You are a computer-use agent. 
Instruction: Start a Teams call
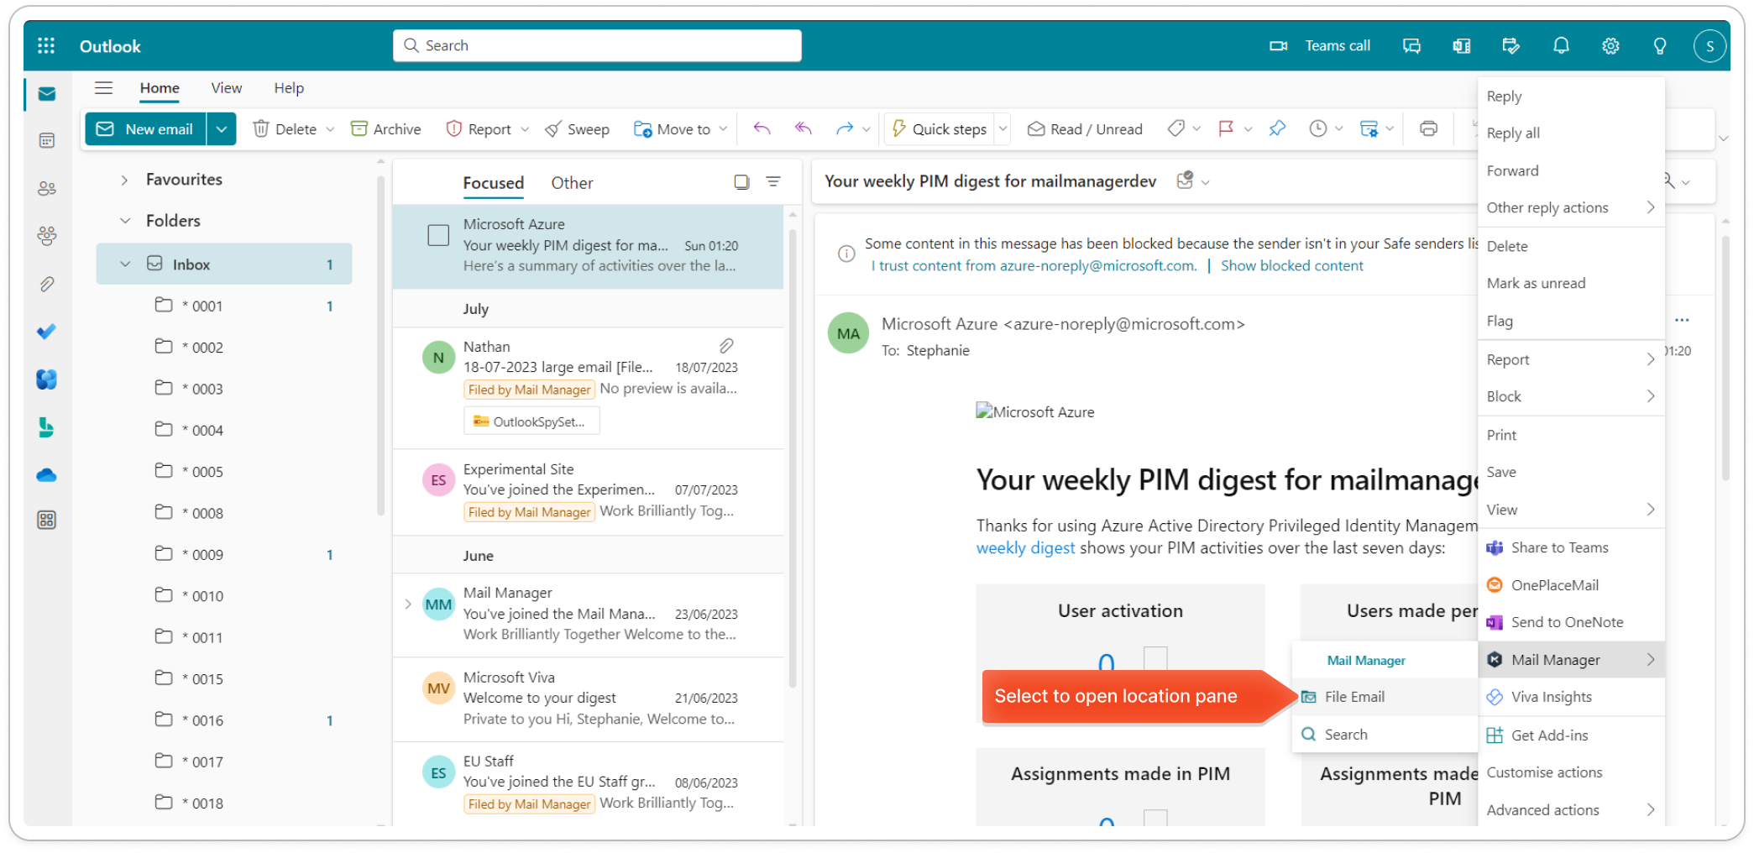(x=1320, y=46)
